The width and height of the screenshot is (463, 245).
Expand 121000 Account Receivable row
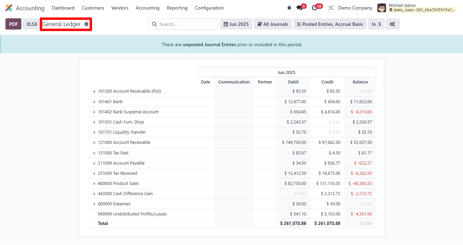tap(95, 143)
